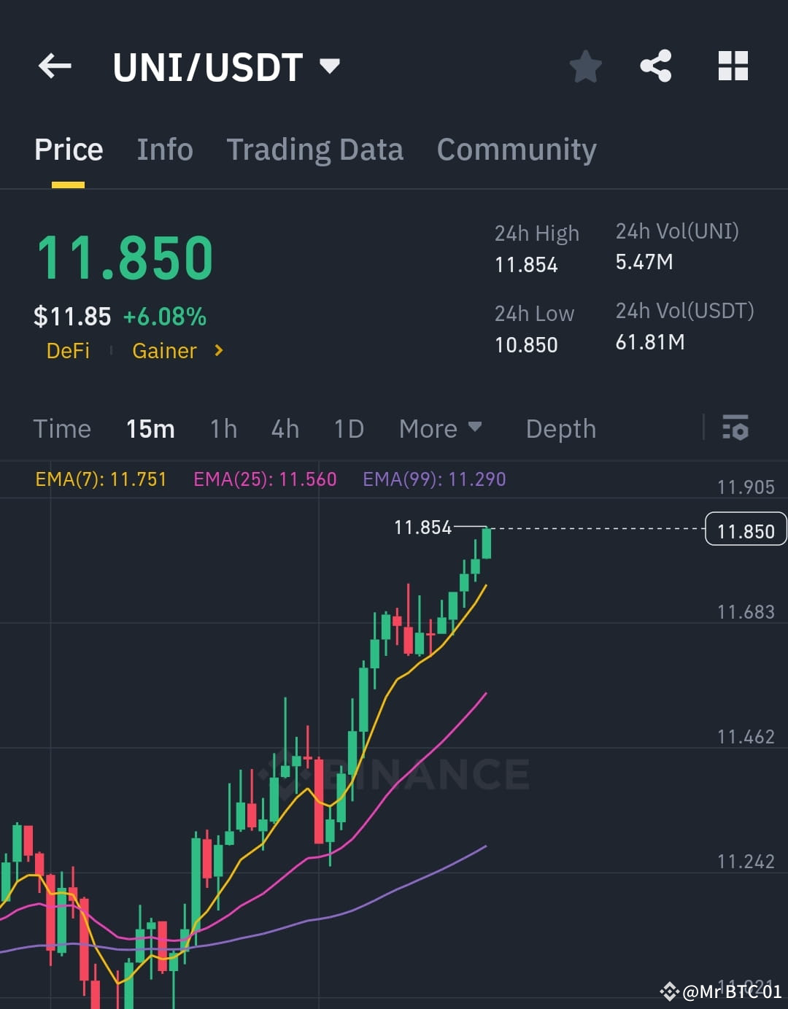Click the back arrow to exit the chart
Image resolution: width=788 pixels, height=1009 pixels.
pyautogui.click(x=53, y=66)
